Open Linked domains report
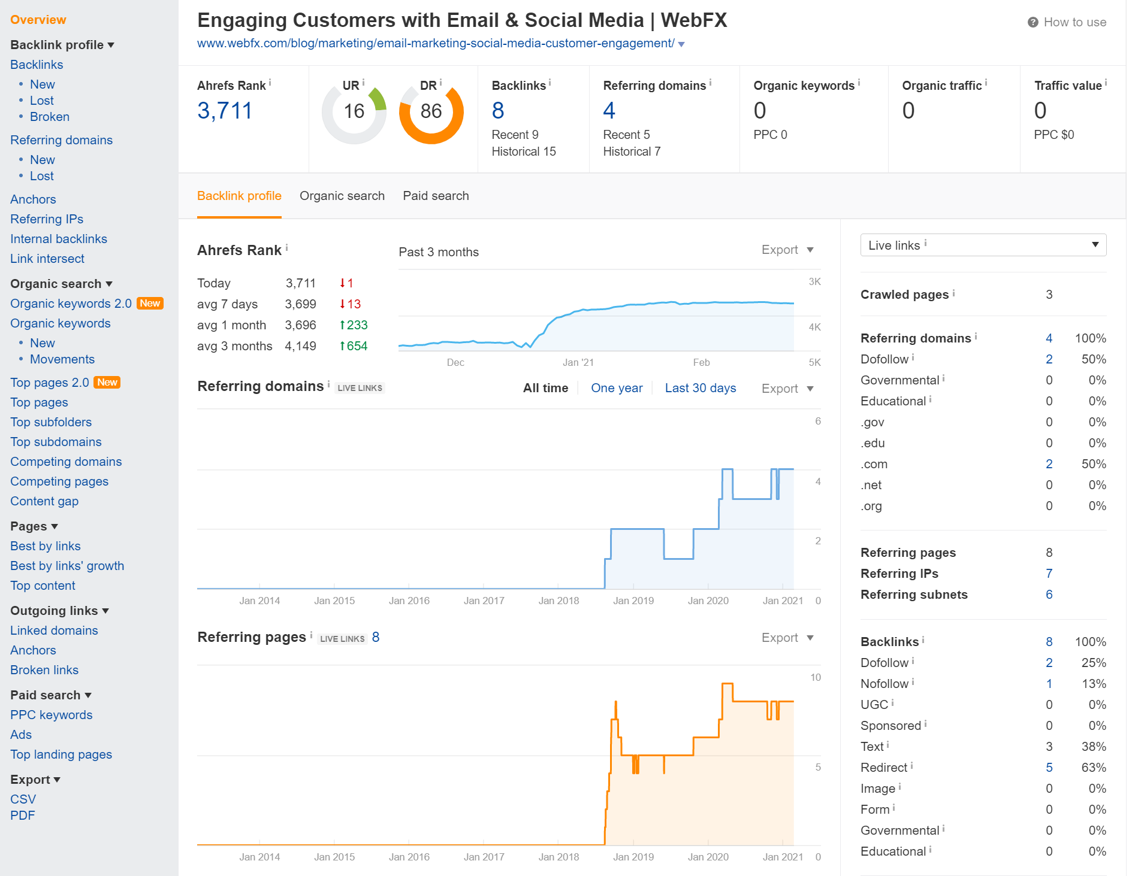 (54, 631)
